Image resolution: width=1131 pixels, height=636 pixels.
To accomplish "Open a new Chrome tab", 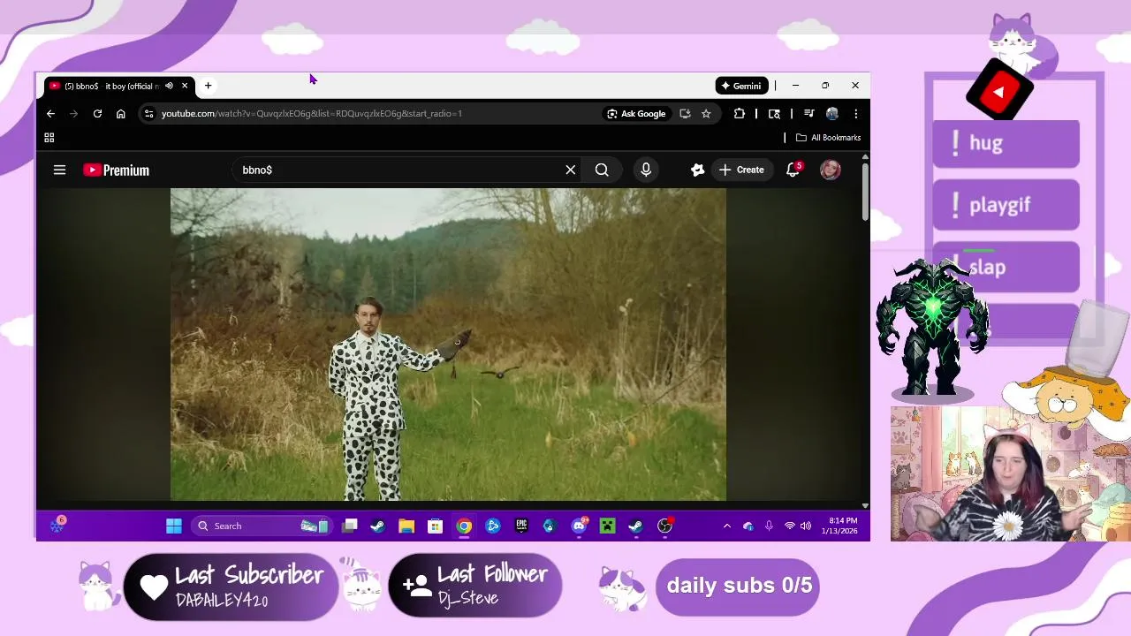I will (x=208, y=86).
